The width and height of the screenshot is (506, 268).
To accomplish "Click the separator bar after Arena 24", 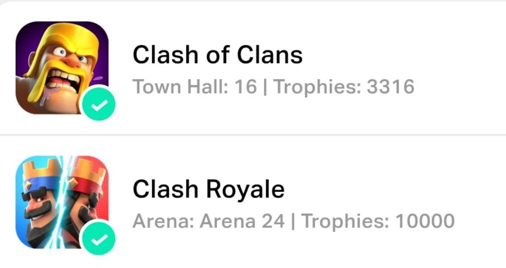I will coord(293,222).
